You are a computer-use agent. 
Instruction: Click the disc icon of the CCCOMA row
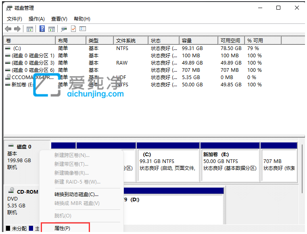[x=8, y=77]
